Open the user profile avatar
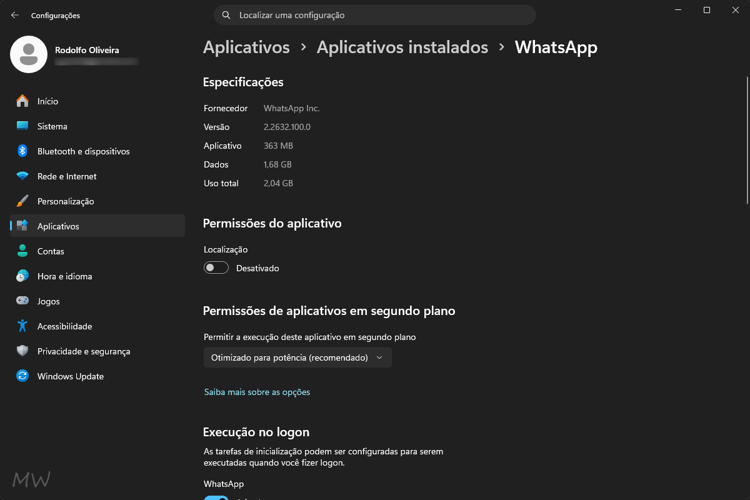This screenshot has width=750, height=500. point(29,54)
